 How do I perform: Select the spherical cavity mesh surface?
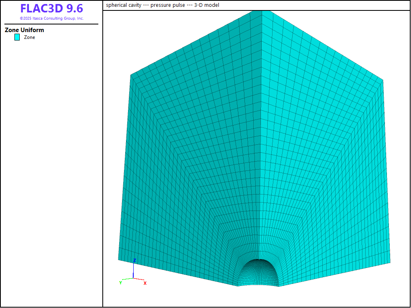[x=258, y=273]
